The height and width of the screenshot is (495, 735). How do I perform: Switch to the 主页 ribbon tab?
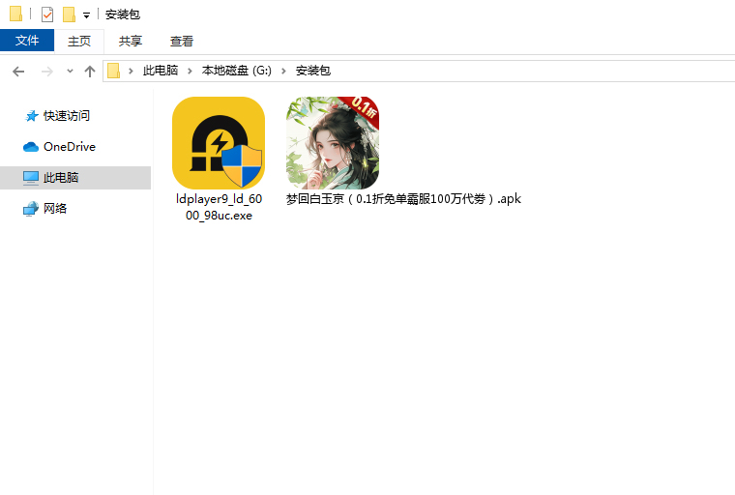pyautogui.click(x=79, y=41)
